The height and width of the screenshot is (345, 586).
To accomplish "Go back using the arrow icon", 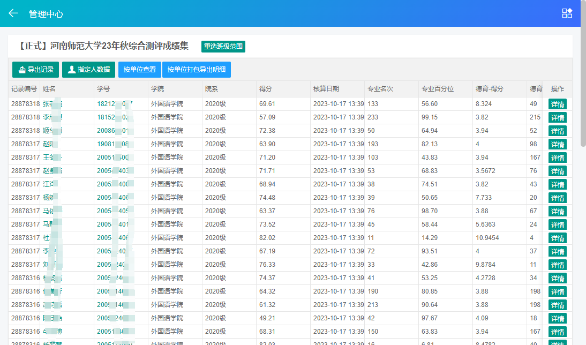I will pos(13,13).
